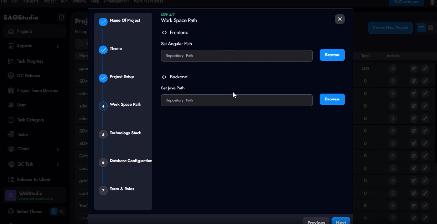Click info icon in the 403 row

[x=393, y=69]
